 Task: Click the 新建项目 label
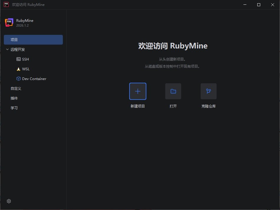point(138,106)
